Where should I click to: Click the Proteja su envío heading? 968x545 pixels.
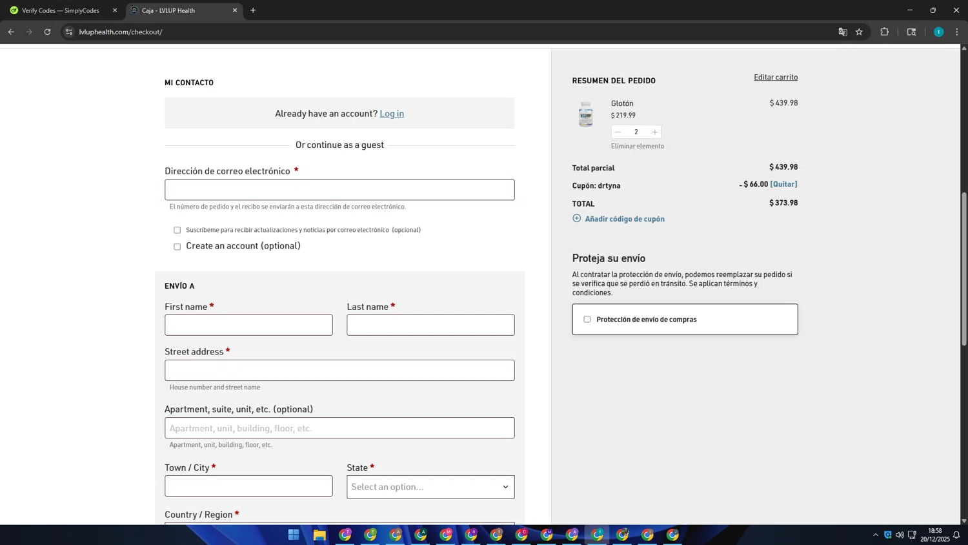[609, 258]
